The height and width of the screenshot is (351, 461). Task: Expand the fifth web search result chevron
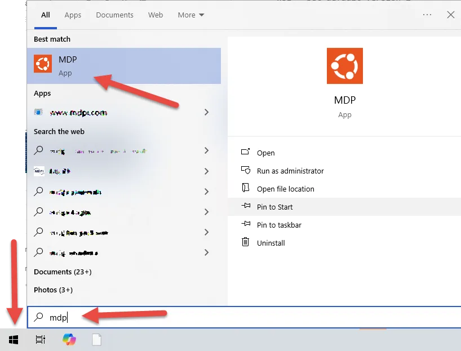pos(206,232)
